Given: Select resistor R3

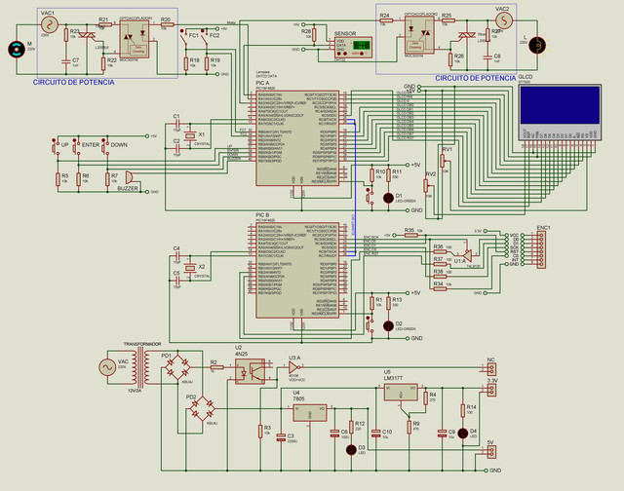Looking at the screenshot, I should (260, 432).
